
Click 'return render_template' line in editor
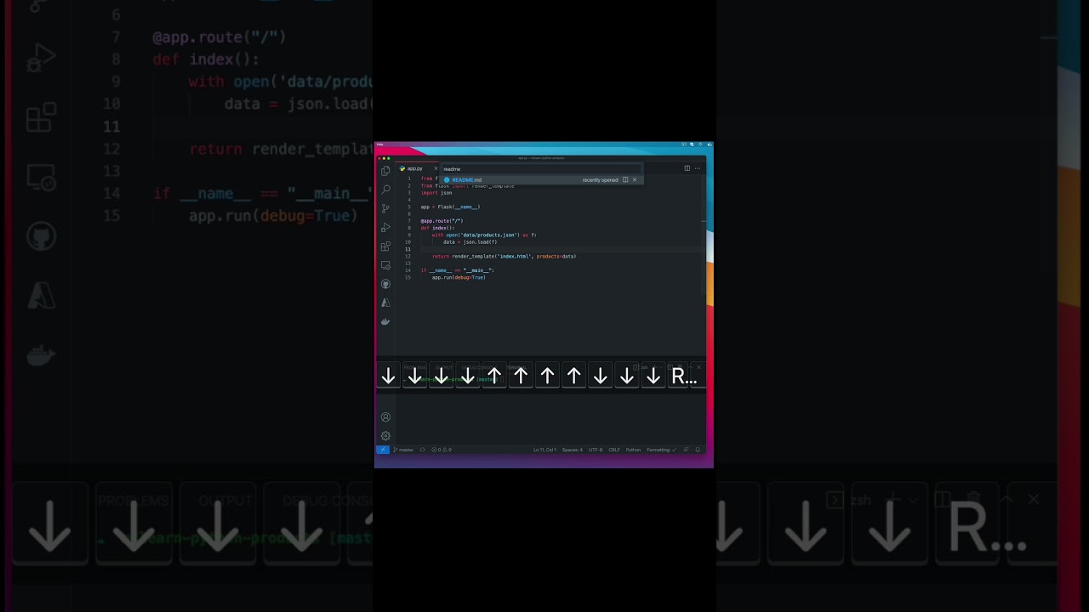point(504,256)
